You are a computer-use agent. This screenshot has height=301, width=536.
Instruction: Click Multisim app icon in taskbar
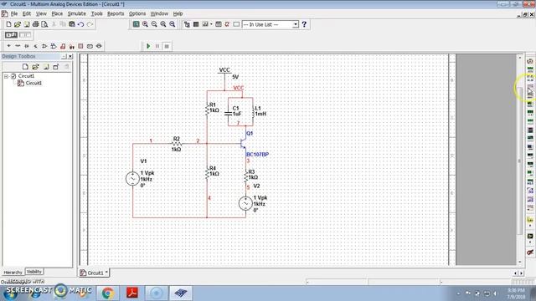click(x=181, y=293)
